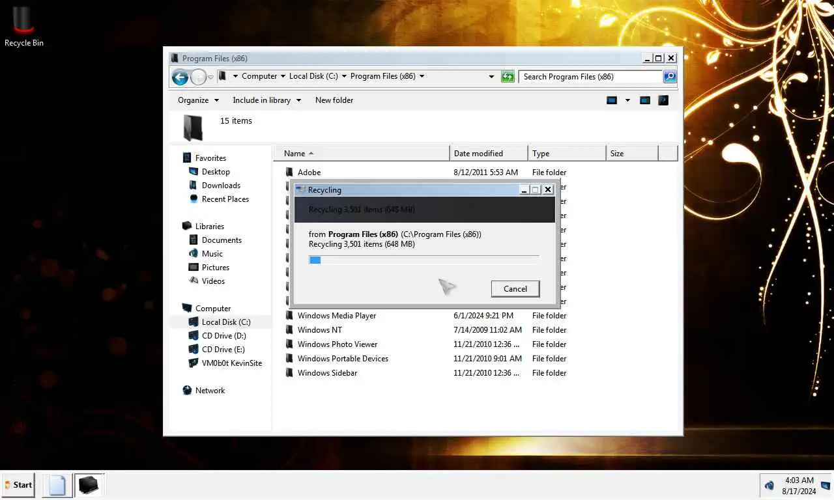This screenshot has width=834, height=500.
Task: Click Computer in the address breadcrumb
Action: coord(259,76)
